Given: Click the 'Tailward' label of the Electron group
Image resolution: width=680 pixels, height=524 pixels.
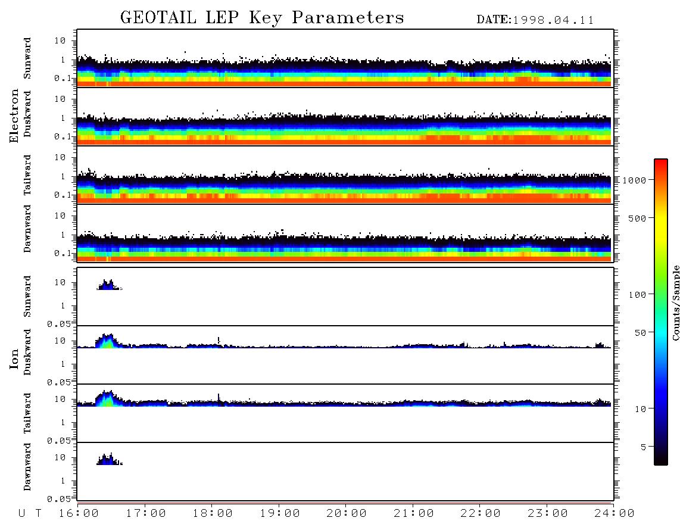Looking at the screenshot, I should 27,175.
